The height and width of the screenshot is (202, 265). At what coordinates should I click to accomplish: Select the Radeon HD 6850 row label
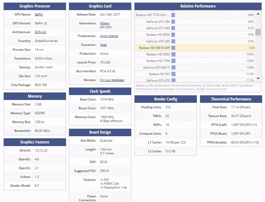[158, 35]
